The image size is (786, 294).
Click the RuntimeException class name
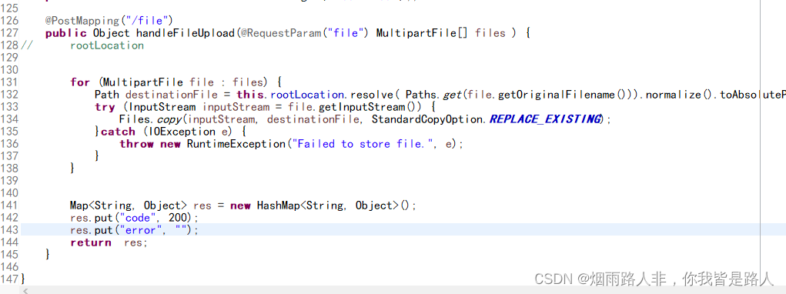tap(236, 144)
